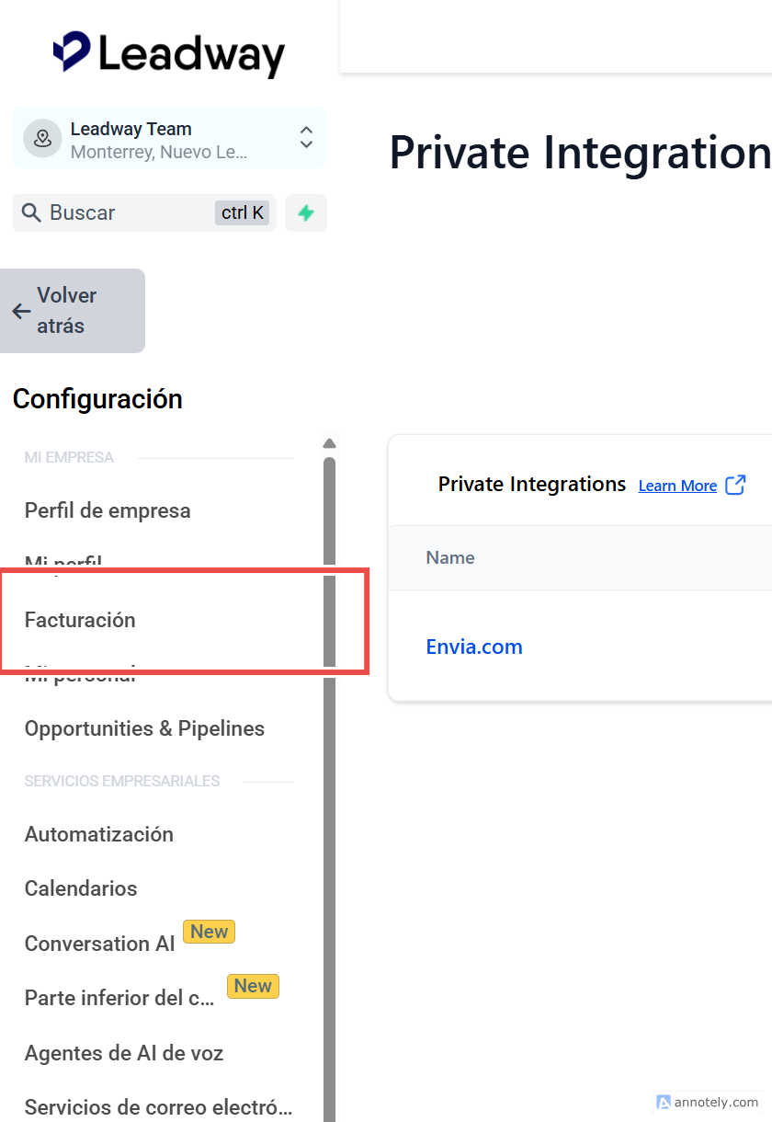Select Agentes de AI de voz
772x1122 pixels.
(x=124, y=1053)
